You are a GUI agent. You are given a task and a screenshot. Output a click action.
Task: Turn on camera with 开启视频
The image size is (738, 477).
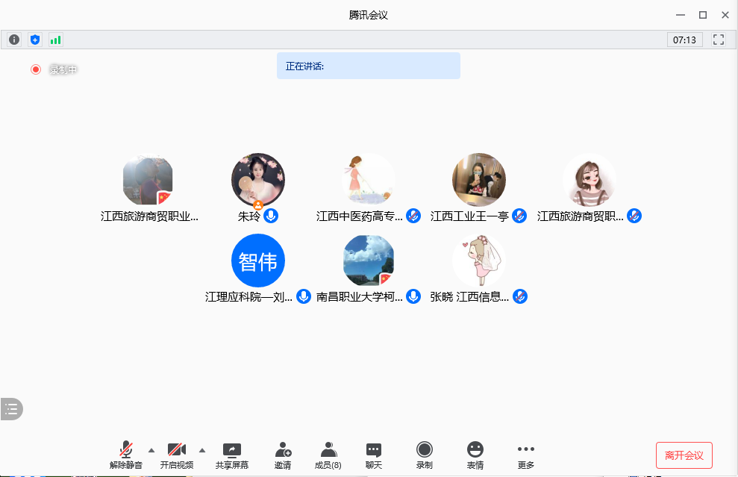177,455
